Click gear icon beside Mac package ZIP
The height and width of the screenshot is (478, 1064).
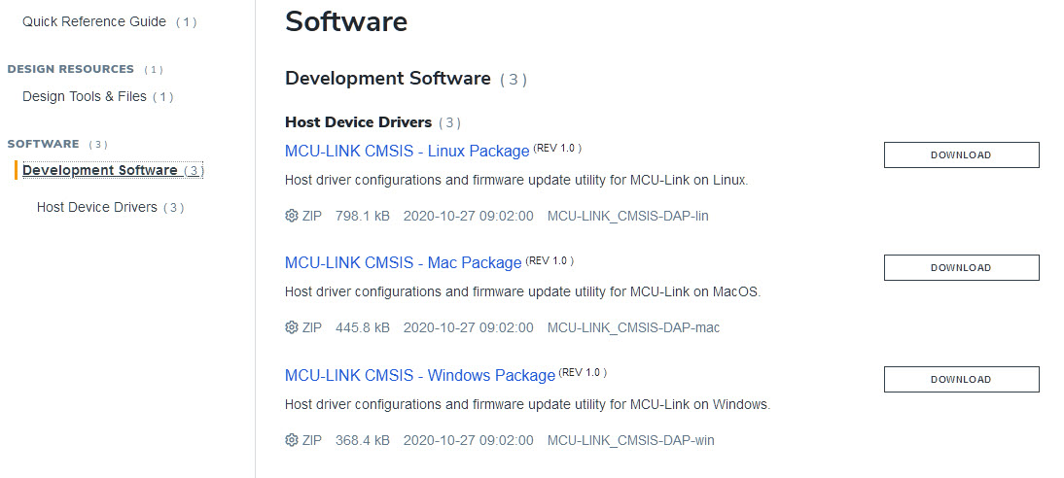[291, 327]
